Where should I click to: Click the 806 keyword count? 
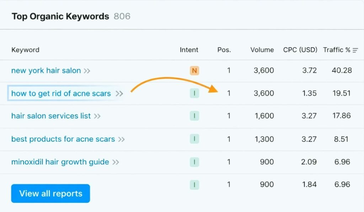123,16
